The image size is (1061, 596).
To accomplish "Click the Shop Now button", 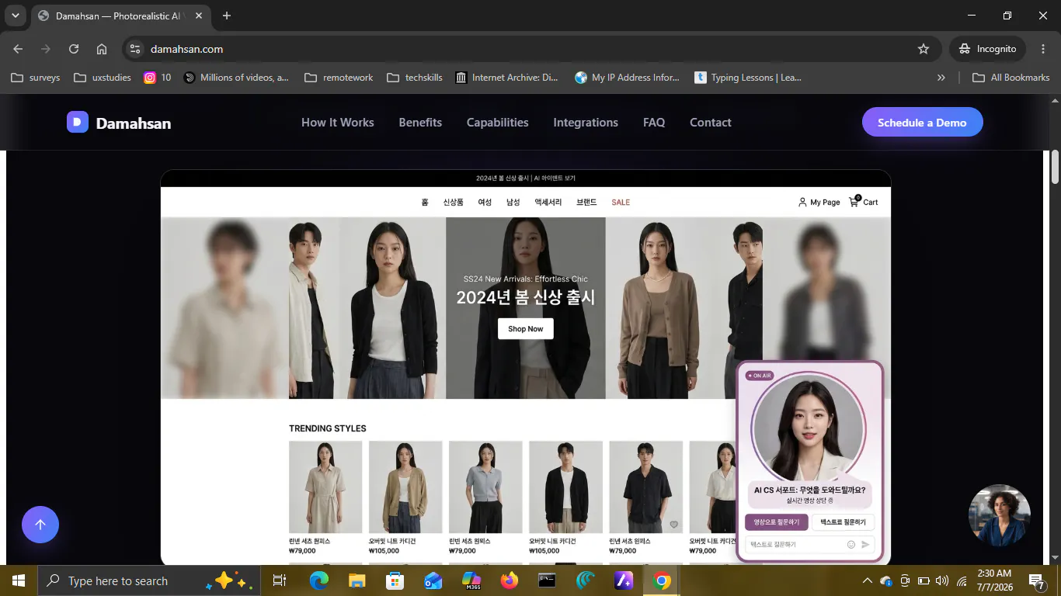I will [x=526, y=329].
